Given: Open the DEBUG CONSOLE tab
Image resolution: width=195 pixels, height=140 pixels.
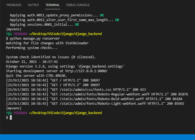Looking at the screenshot, I should [x=78, y=5].
